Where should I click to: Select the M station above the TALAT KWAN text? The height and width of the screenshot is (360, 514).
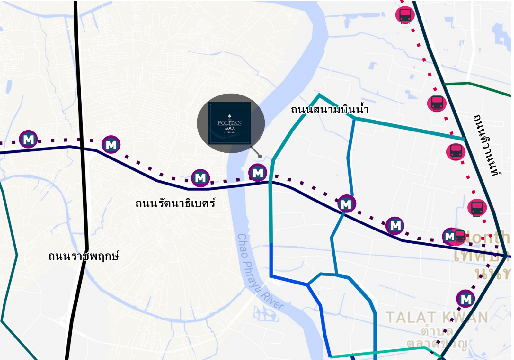[465, 299]
